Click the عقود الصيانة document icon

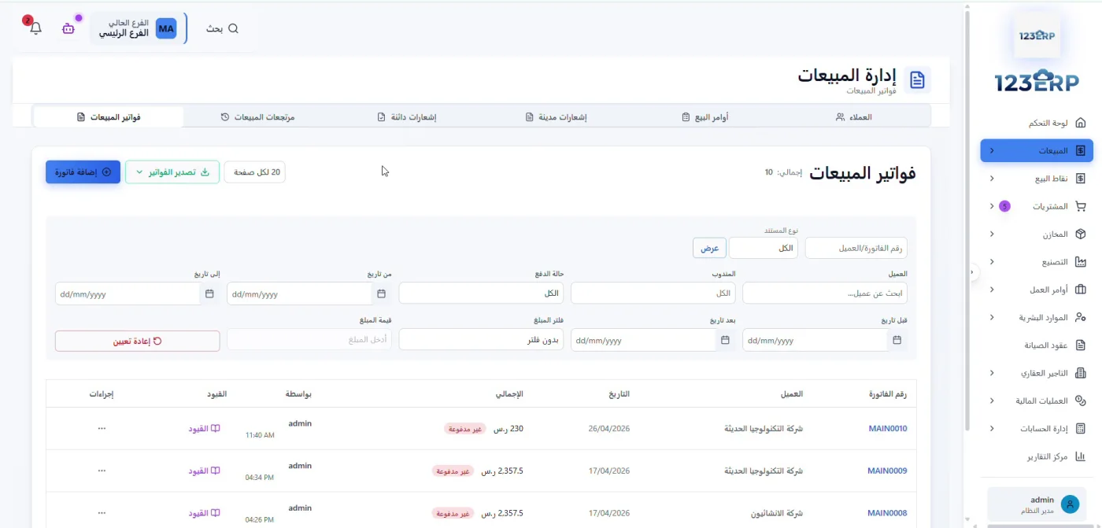click(x=1081, y=345)
